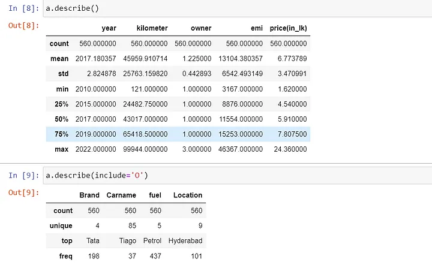Click the top row label
Viewport: 432px width, 268px height.
[x=67, y=241]
